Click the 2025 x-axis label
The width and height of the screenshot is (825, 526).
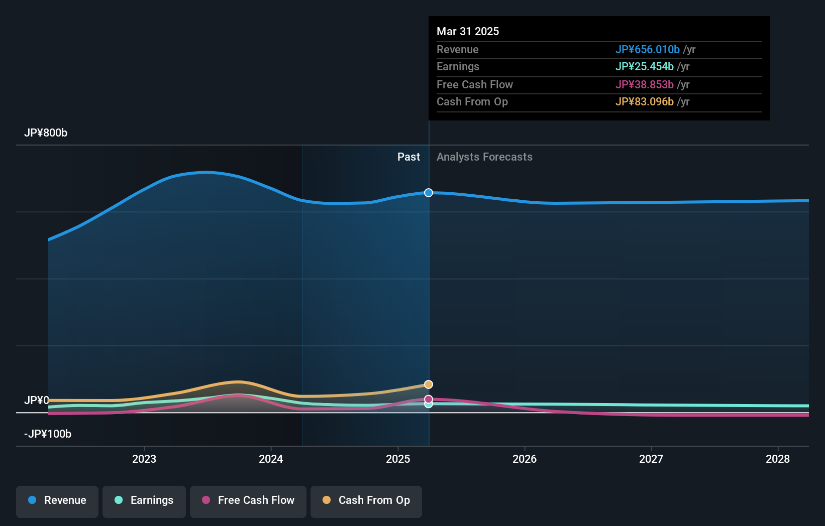pyautogui.click(x=398, y=459)
